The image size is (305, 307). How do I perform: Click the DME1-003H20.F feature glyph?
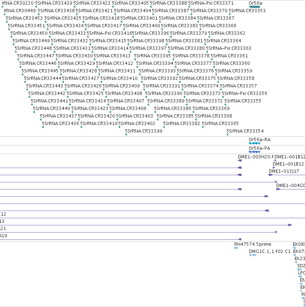(240, 160)
